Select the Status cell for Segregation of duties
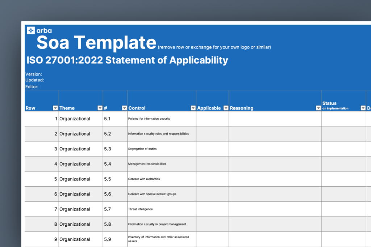This screenshot has height=247, width=371. pos(344,149)
